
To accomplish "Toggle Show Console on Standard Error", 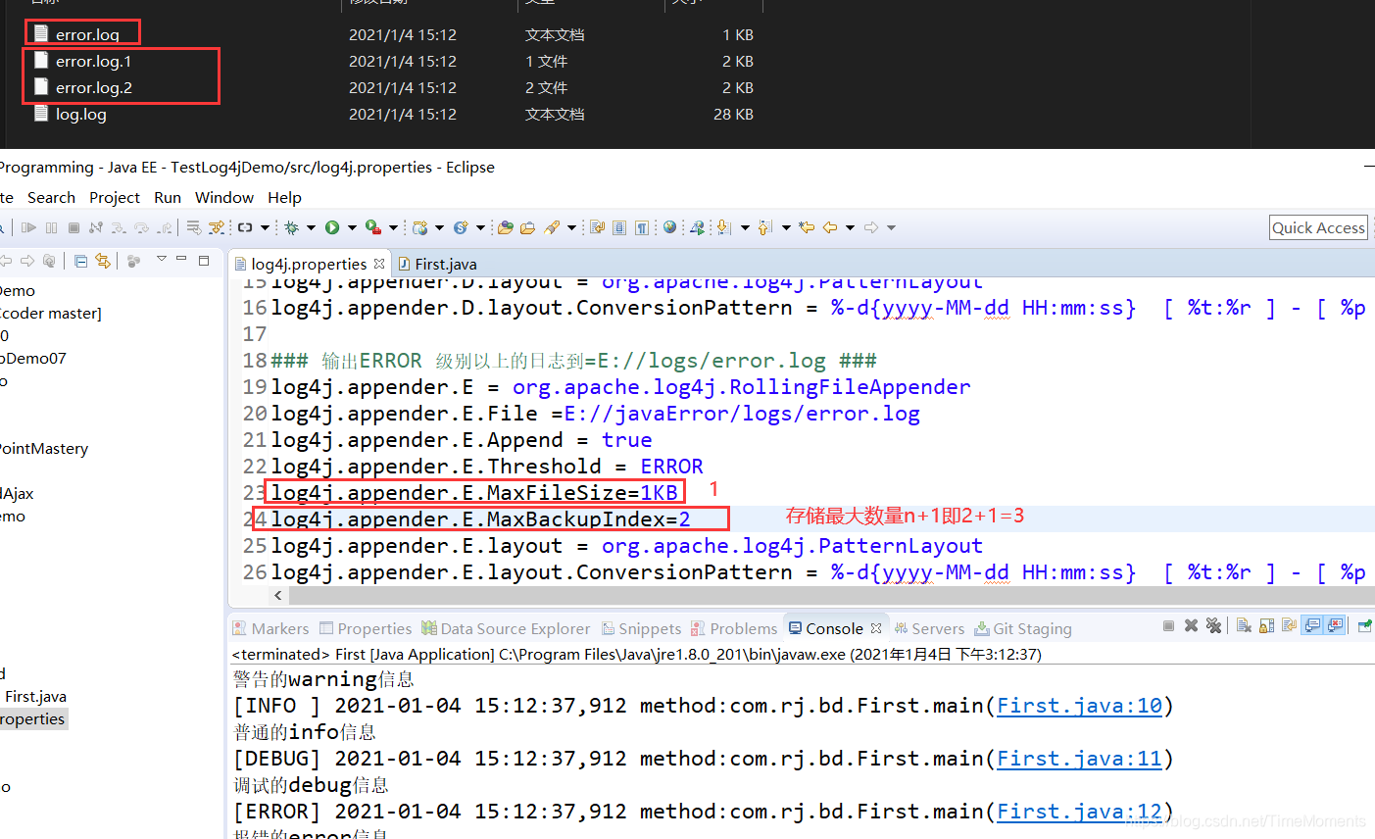I will click(1334, 625).
